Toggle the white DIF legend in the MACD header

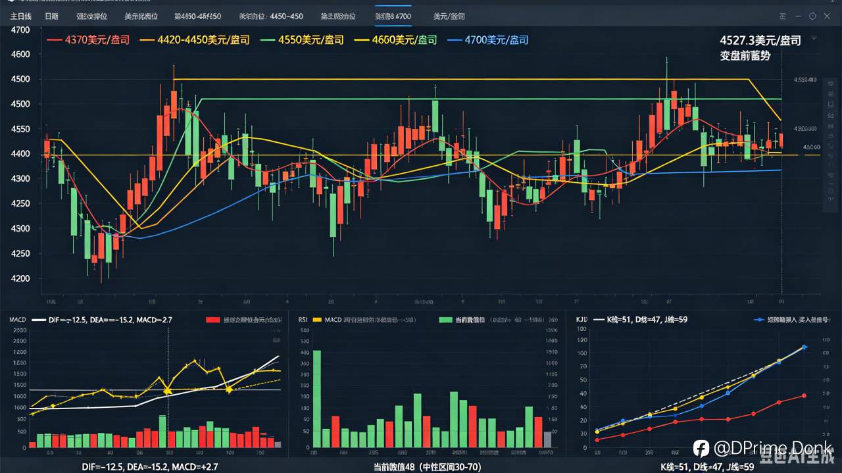pos(102,320)
